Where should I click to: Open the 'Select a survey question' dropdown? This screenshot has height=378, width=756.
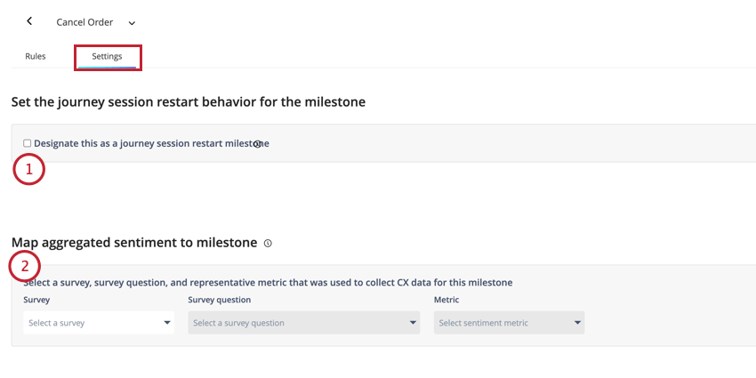pyautogui.click(x=304, y=323)
